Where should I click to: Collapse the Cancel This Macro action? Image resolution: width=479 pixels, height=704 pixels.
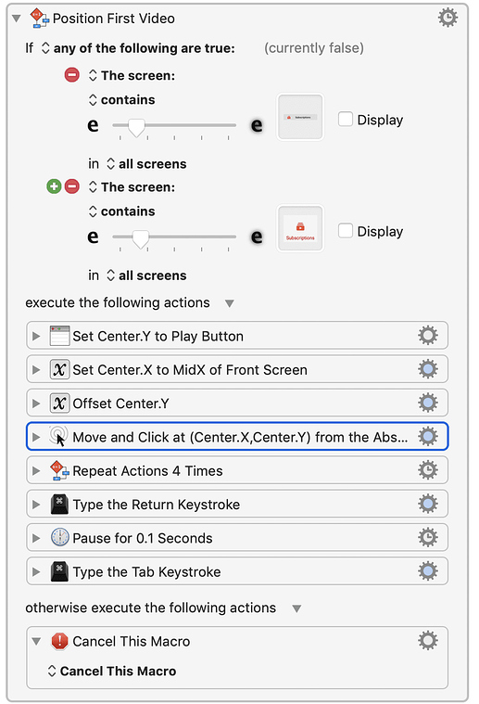[36, 641]
